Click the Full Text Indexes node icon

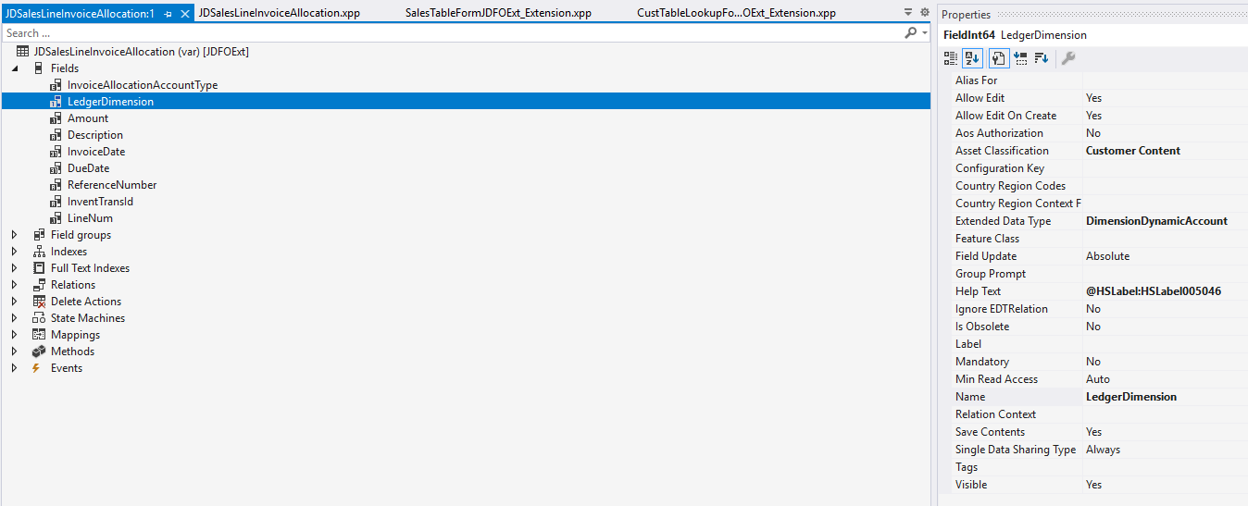[39, 268]
